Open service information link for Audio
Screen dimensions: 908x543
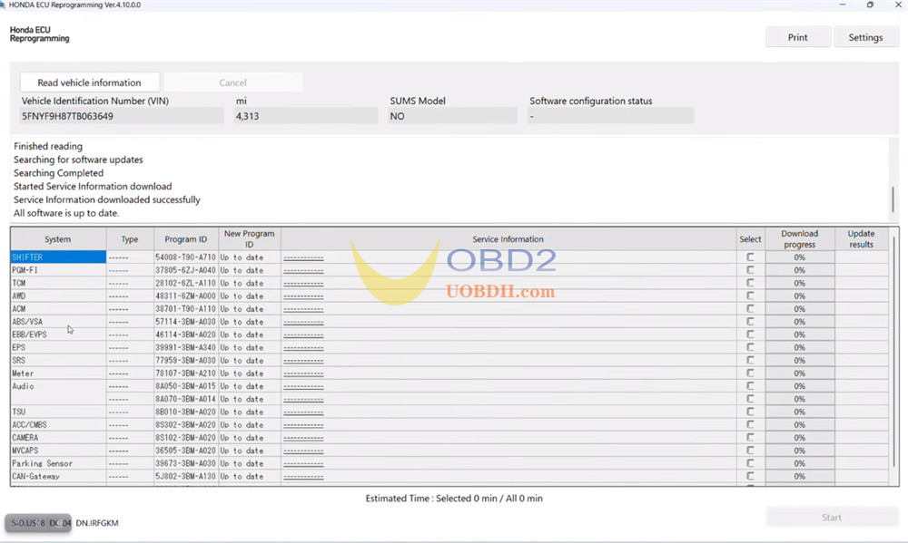(303, 386)
